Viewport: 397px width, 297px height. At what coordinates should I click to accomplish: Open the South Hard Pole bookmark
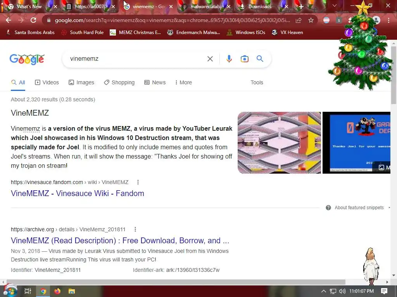pyautogui.click(x=83, y=32)
